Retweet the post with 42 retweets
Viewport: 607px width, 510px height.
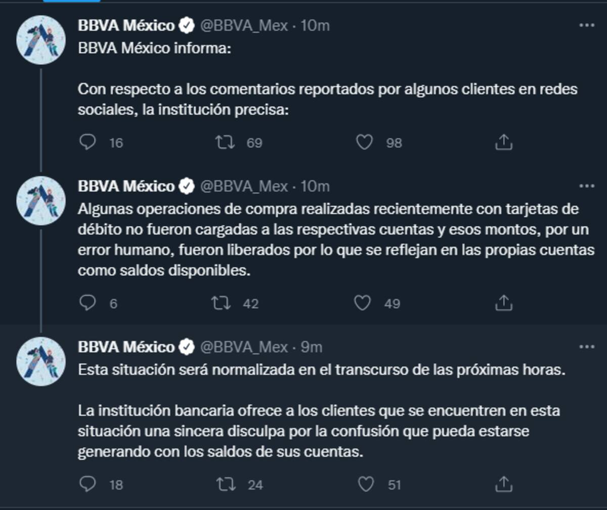coord(222,303)
